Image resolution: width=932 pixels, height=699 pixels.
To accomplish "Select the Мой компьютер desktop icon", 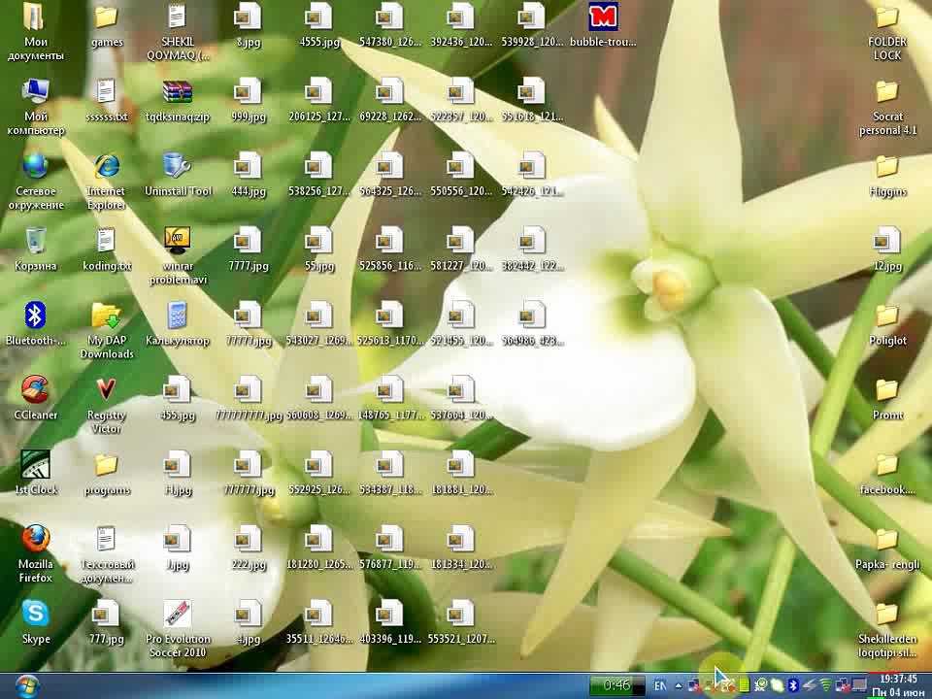I will point(36,91).
